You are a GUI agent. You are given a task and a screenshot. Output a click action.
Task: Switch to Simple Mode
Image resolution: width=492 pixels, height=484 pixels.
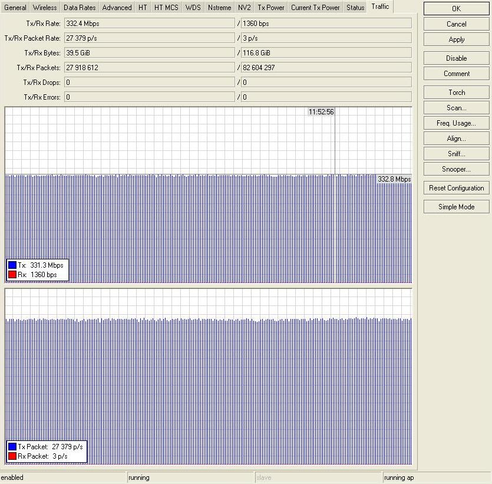455,206
